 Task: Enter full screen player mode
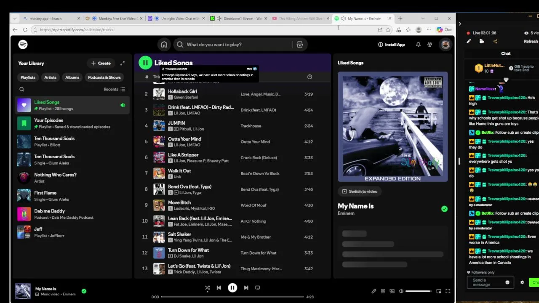pyautogui.click(x=448, y=291)
